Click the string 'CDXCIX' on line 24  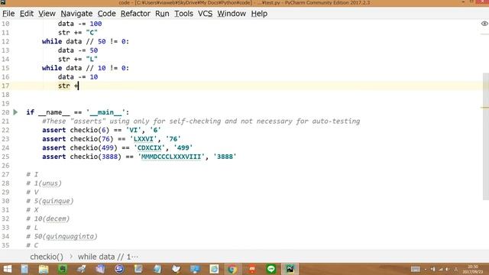pyautogui.click(x=150, y=147)
